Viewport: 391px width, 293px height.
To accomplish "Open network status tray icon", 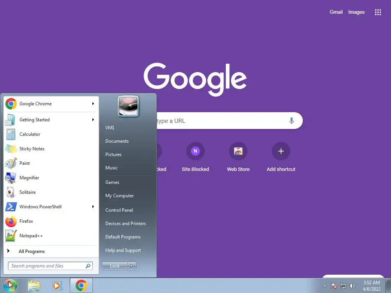I will tap(343, 286).
